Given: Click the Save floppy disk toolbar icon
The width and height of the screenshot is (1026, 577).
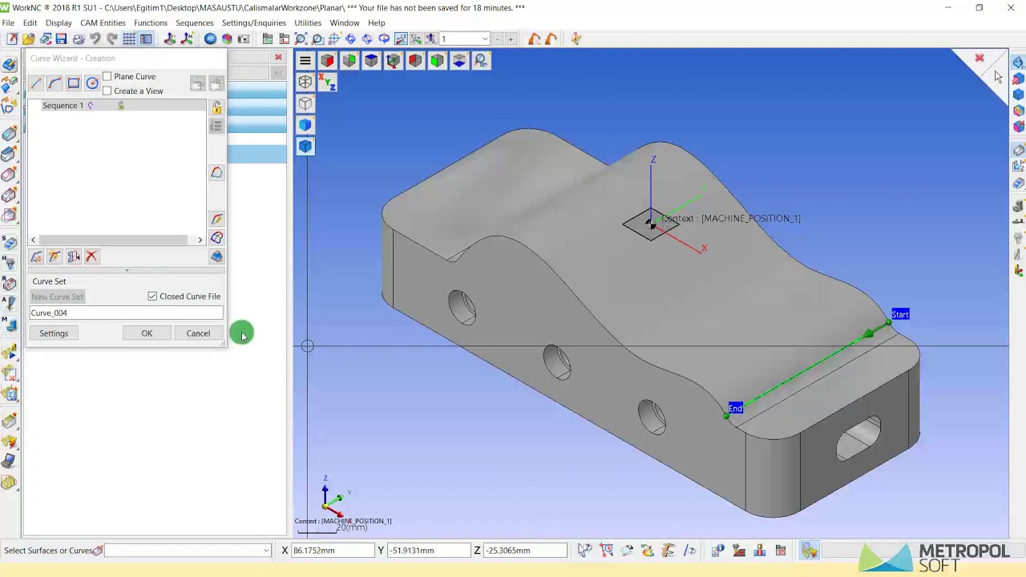Looking at the screenshot, I should [x=61, y=38].
